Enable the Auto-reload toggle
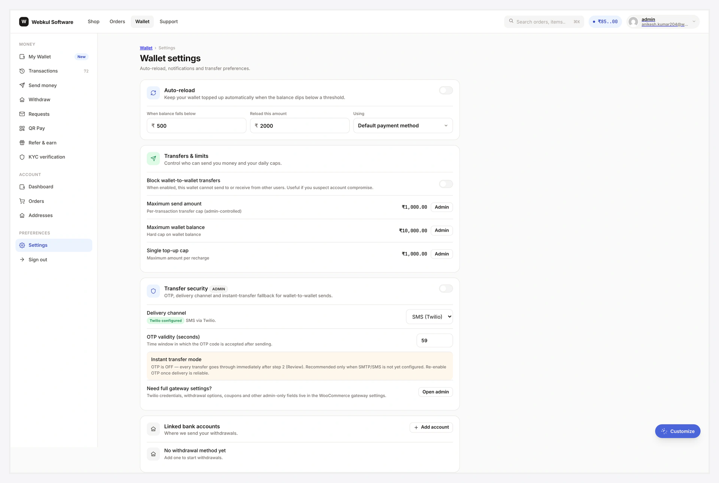Image resolution: width=719 pixels, height=483 pixels. pyautogui.click(x=446, y=90)
